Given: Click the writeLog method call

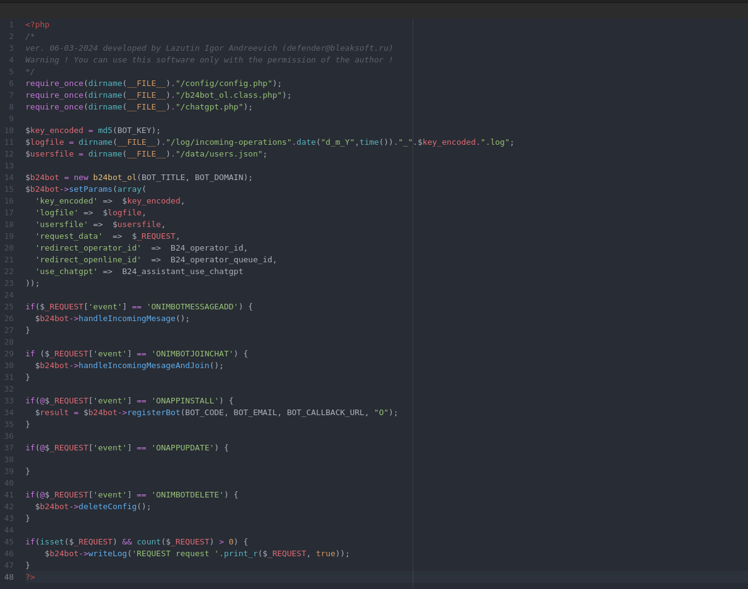Looking at the screenshot, I should 108,554.
